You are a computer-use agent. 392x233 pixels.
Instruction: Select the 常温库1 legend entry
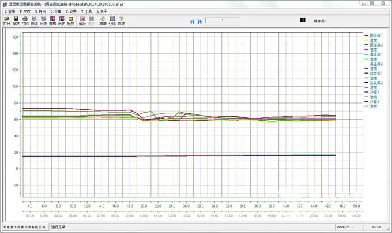tap(376, 55)
